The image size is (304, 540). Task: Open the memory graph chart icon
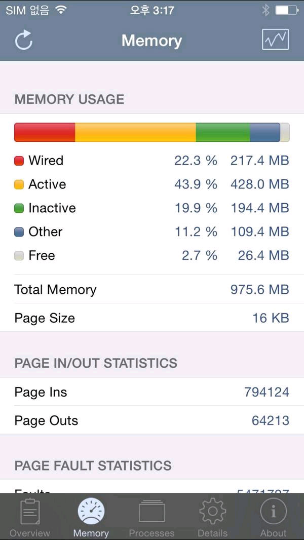click(275, 40)
